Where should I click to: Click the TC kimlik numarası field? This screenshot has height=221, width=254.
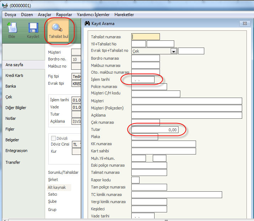tap(176, 195)
